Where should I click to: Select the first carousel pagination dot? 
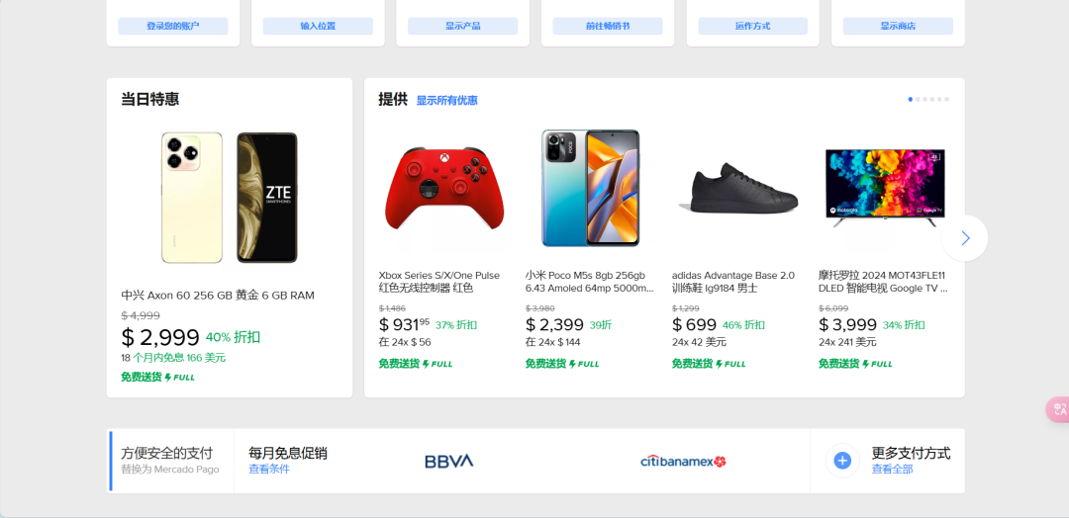click(x=911, y=100)
